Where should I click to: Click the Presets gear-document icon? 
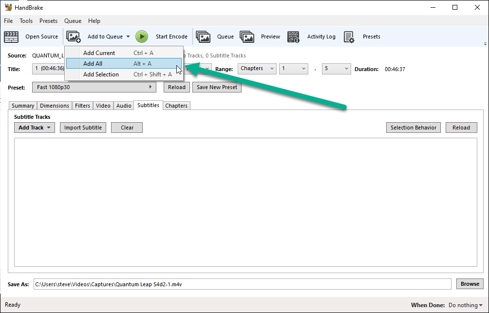349,37
